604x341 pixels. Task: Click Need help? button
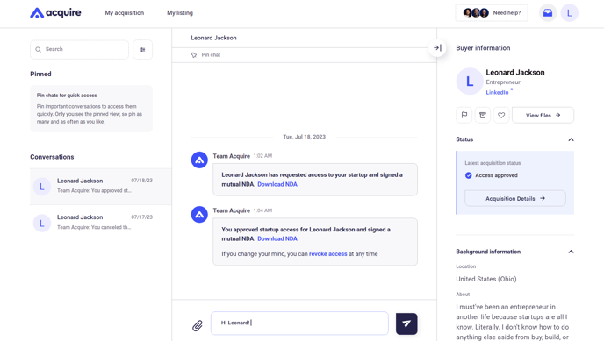point(492,12)
